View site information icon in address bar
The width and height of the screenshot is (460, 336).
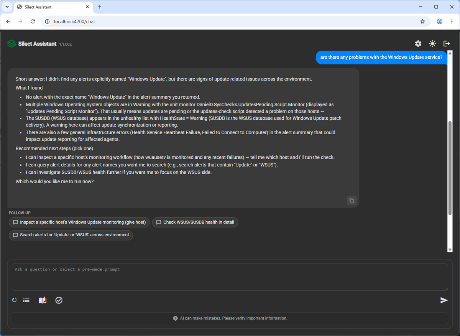click(48, 21)
